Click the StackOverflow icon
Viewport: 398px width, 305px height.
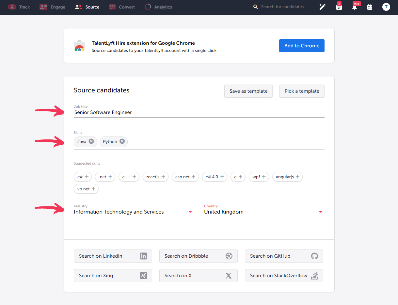click(x=314, y=276)
